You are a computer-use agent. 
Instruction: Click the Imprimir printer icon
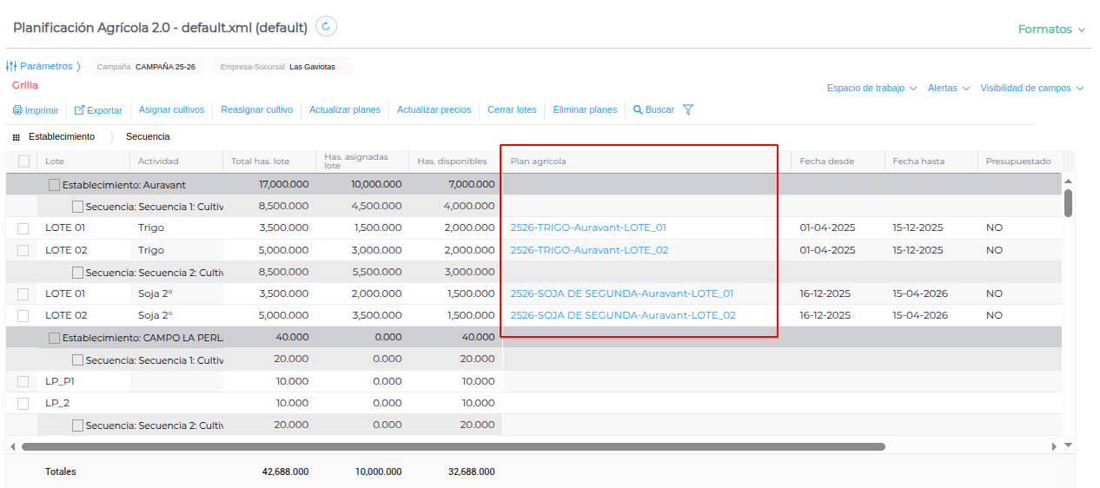click(x=17, y=110)
